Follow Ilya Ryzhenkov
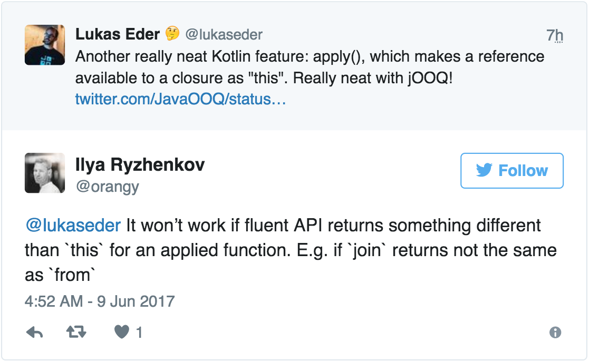This screenshot has height=361, width=589. tap(511, 171)
